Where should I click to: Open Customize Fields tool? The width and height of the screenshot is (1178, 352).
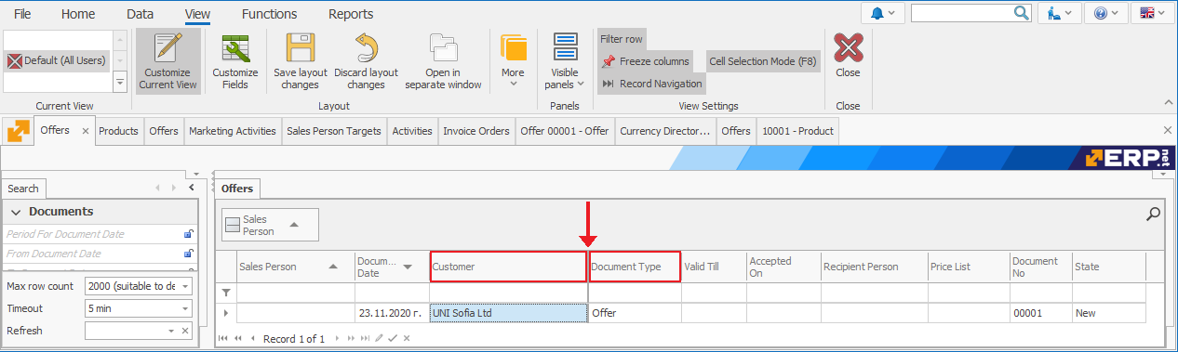pyautogui.click(x=235, y=61)
